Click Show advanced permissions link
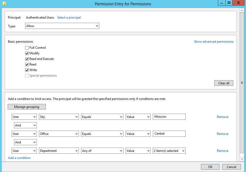 [x=214, y=42]
